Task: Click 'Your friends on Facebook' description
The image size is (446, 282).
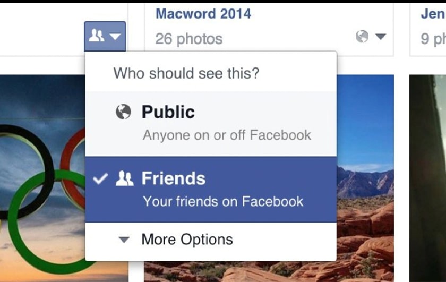Action: click(223, 201)
